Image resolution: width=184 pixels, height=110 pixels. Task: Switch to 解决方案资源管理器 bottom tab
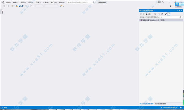point(147,104)
